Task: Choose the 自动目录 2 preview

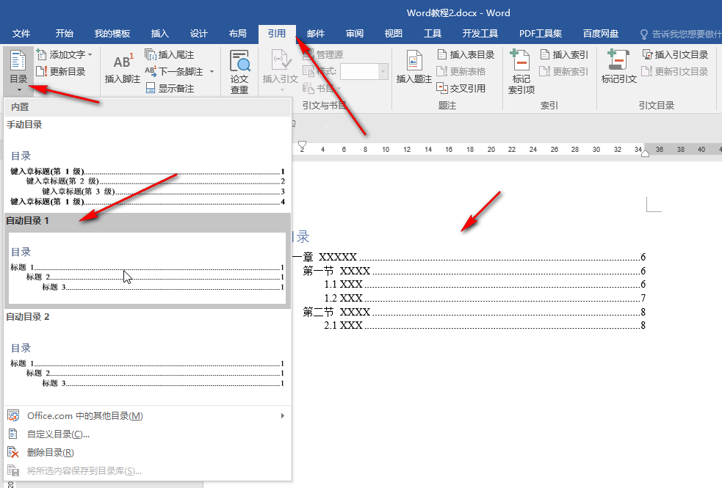Action: 148,357
